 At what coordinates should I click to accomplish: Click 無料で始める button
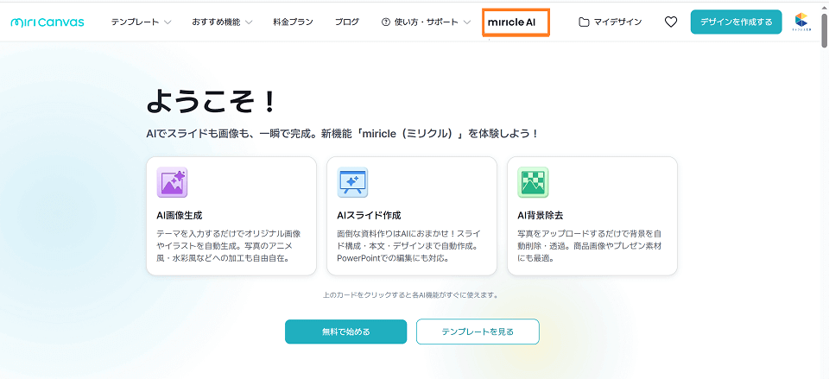(345, 332)
